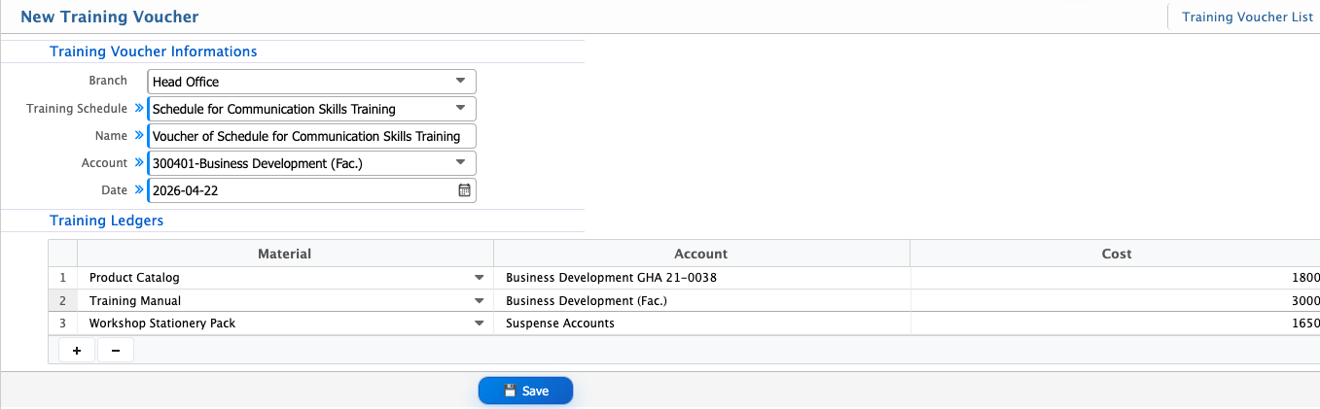1320x409 pixels.
Task: Expand the Branch dropdown arrow
Action: click(x=460, y=82)
